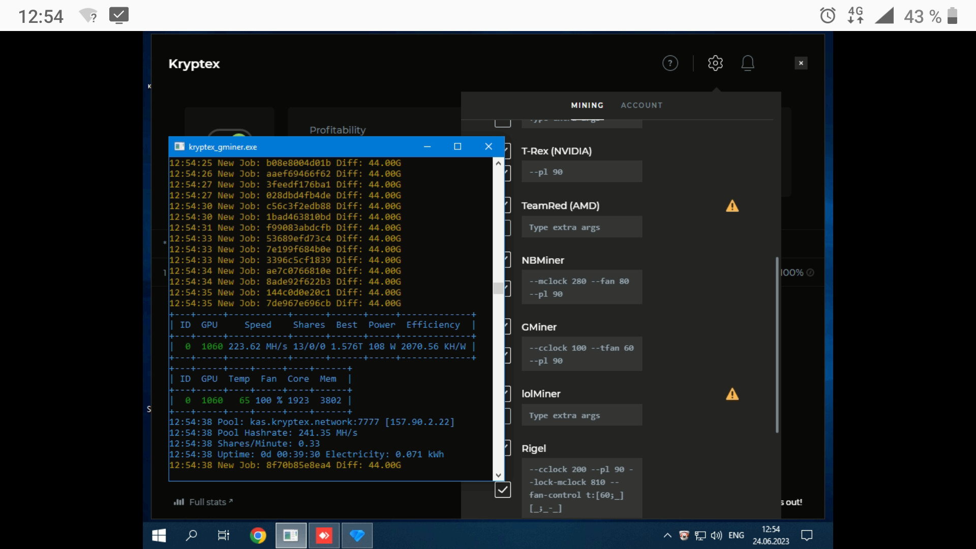
Task: Close the kryptex_gminer.exe console window
Action: pos(489,147)
